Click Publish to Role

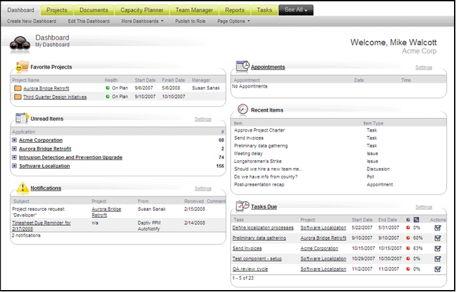click(190, 21)
